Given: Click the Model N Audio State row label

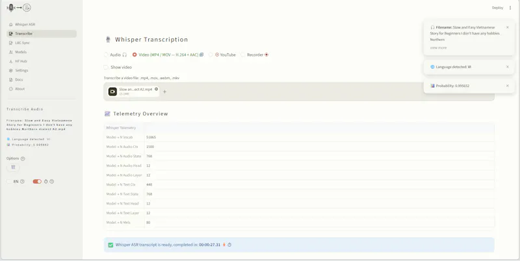Looking at the screenshot, I should (x=123, y=156).
